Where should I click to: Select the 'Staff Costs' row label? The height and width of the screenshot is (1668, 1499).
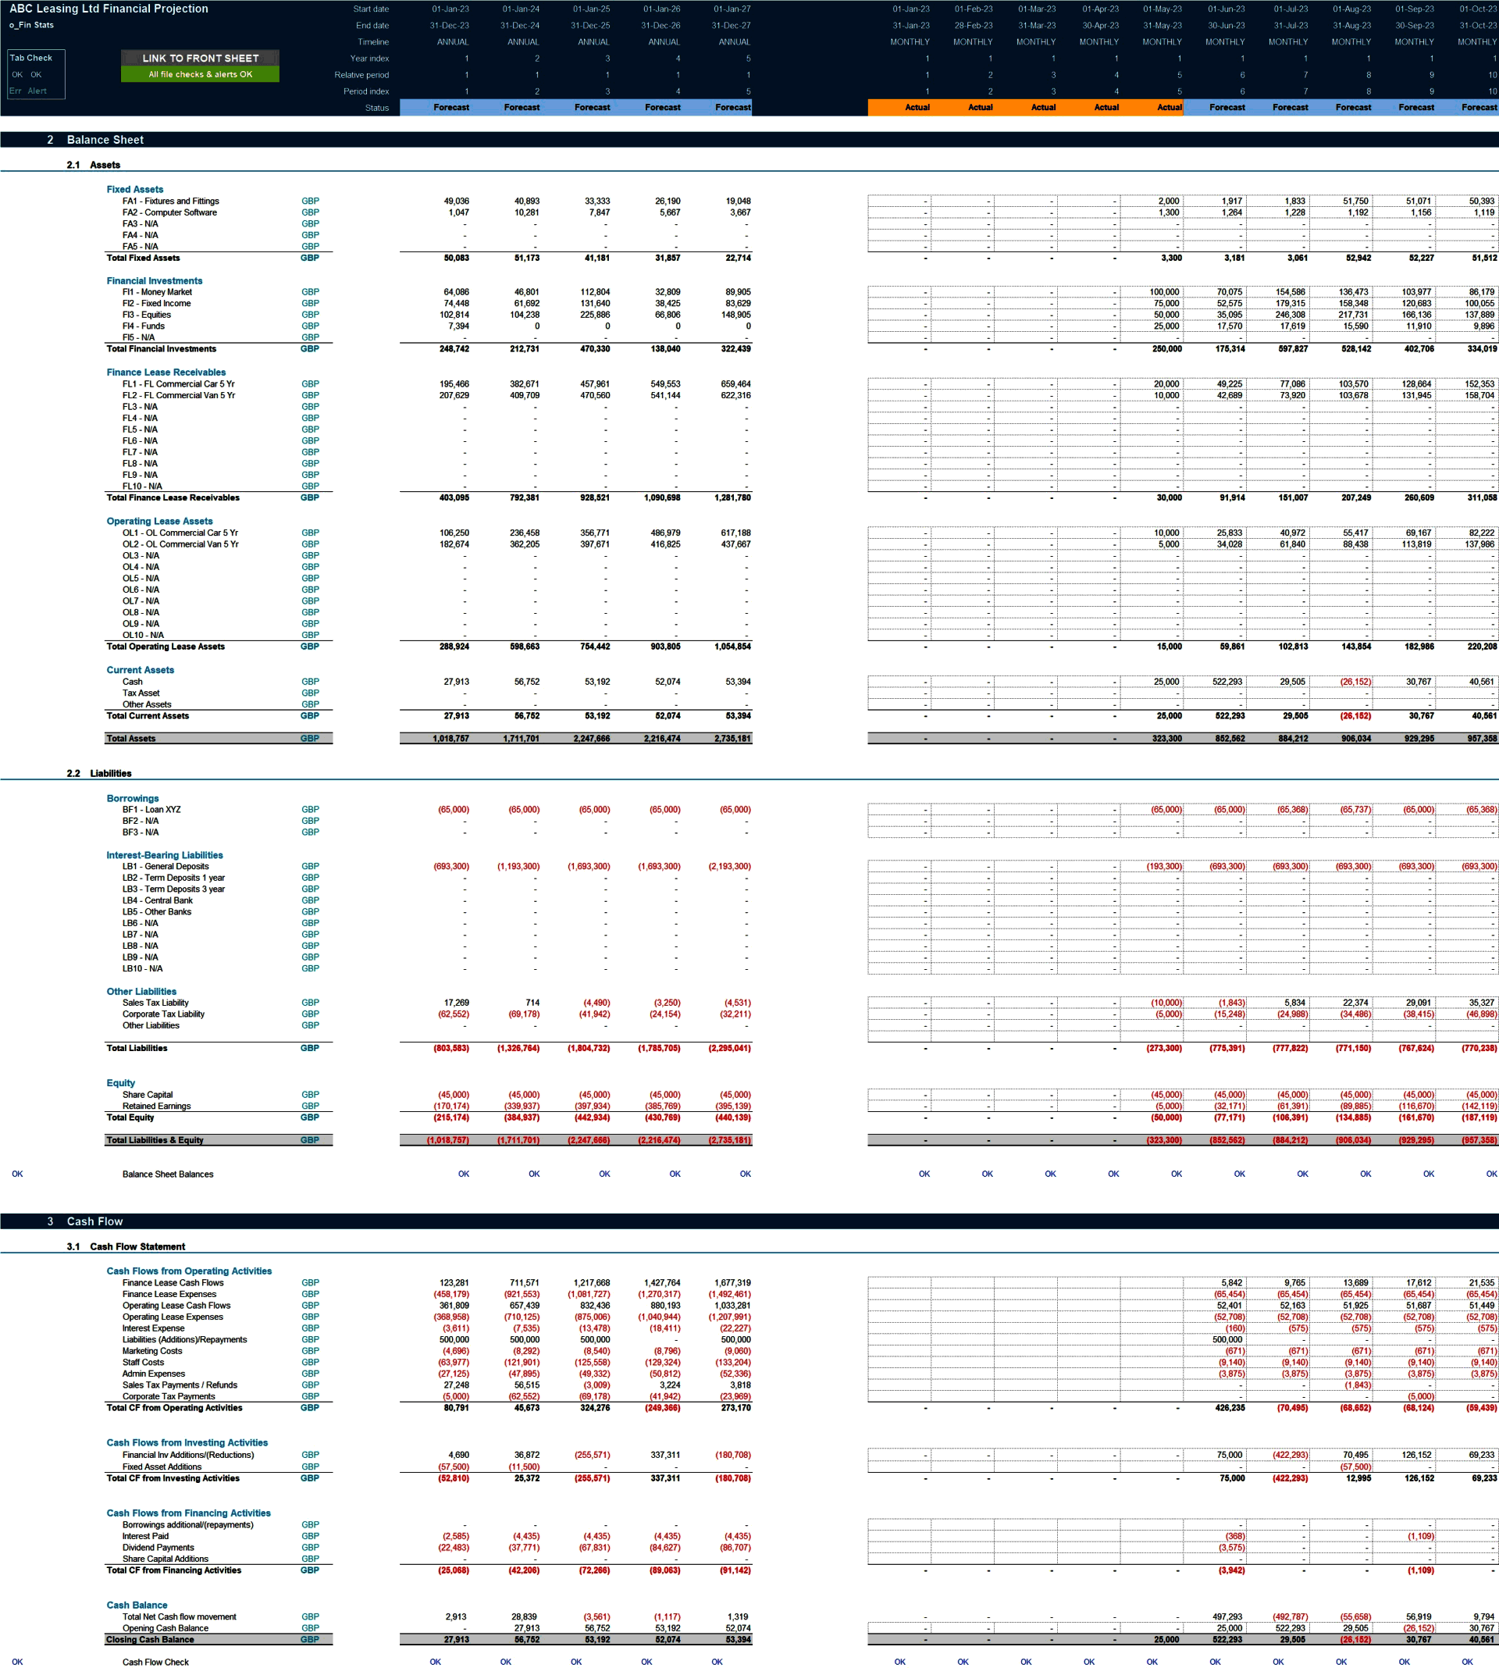144,1363
